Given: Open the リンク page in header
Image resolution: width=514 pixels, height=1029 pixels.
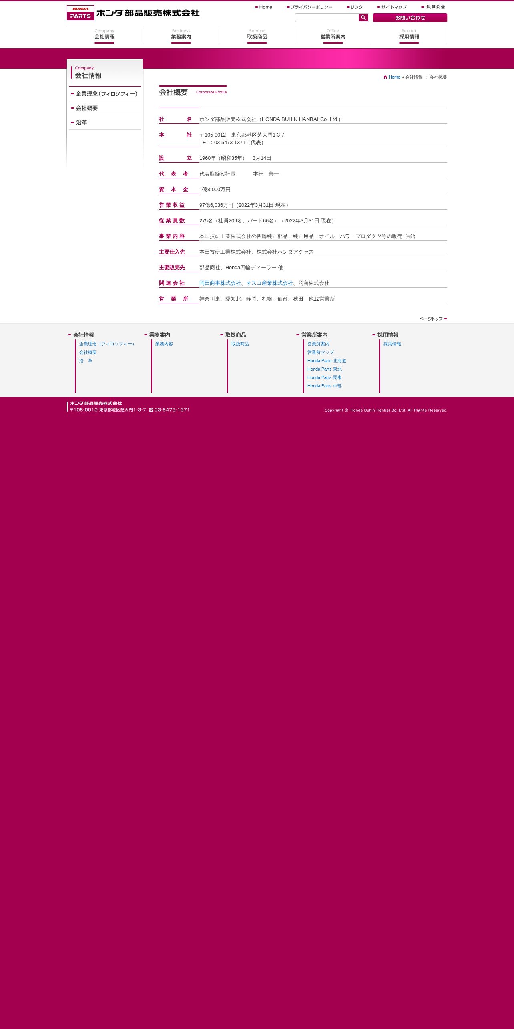Looking at the screenshot, I should tap(355, 7).
